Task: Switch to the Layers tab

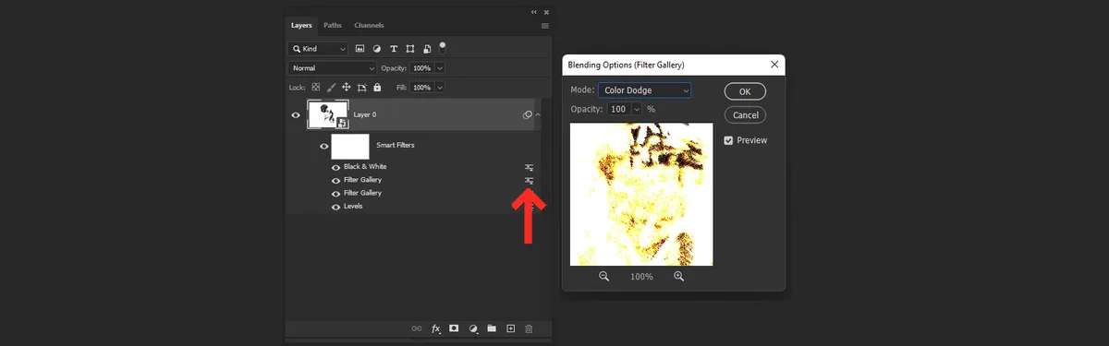Action: pyautogui.click(x=301, y=25)
